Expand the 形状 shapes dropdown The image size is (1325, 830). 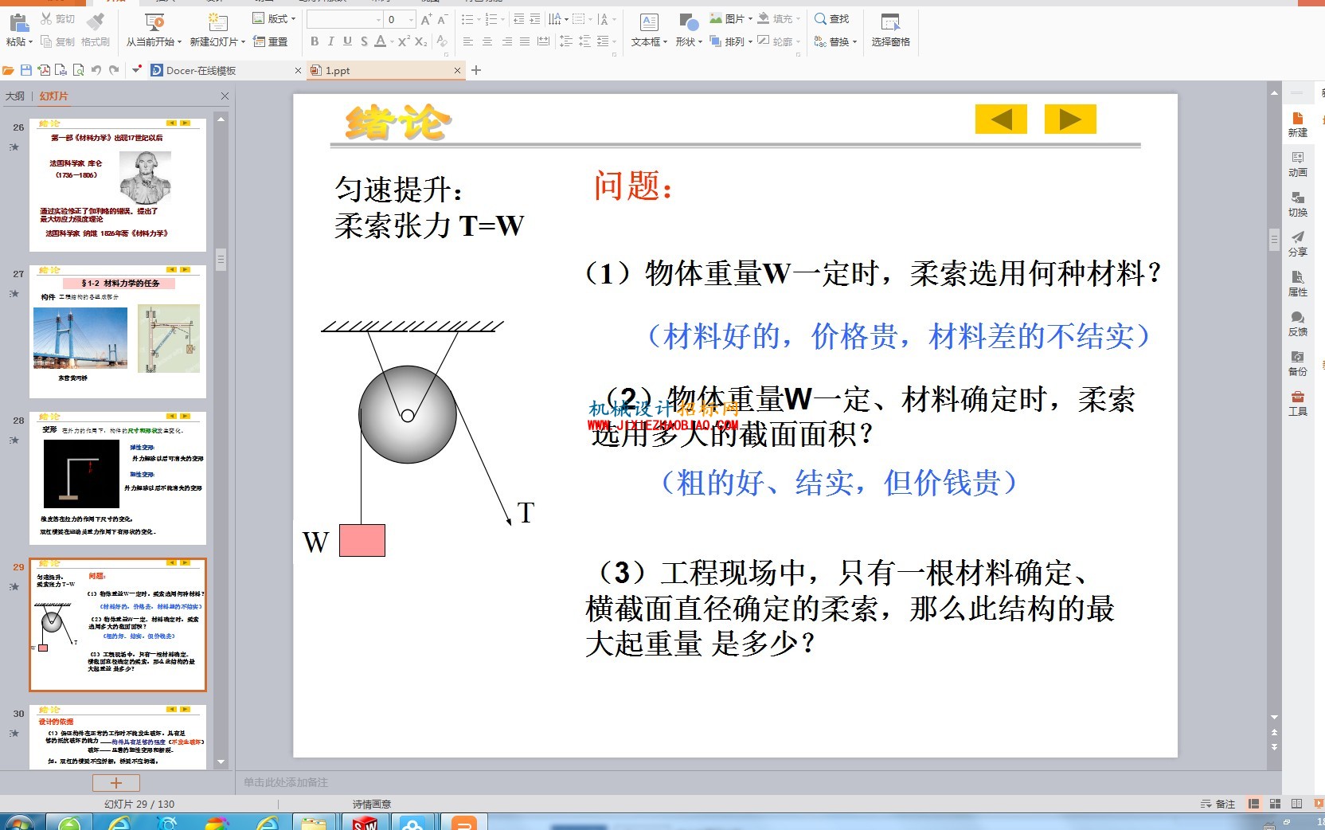[689, 29]
